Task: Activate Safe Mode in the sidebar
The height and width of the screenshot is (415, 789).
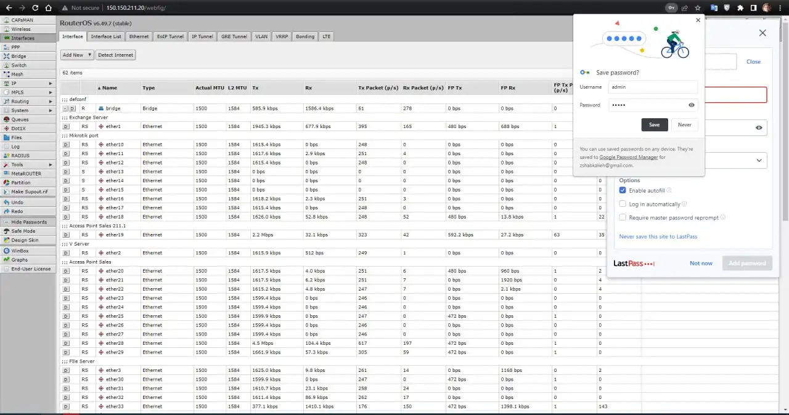Action: (x=24, y=231)
